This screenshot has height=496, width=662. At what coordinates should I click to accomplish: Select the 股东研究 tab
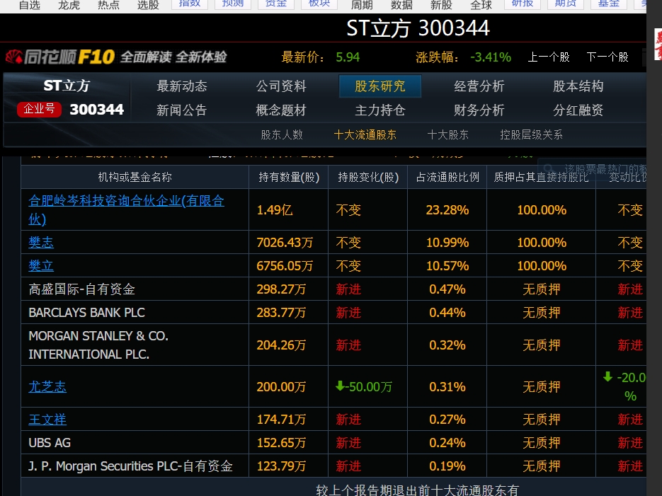pos(380,86)
